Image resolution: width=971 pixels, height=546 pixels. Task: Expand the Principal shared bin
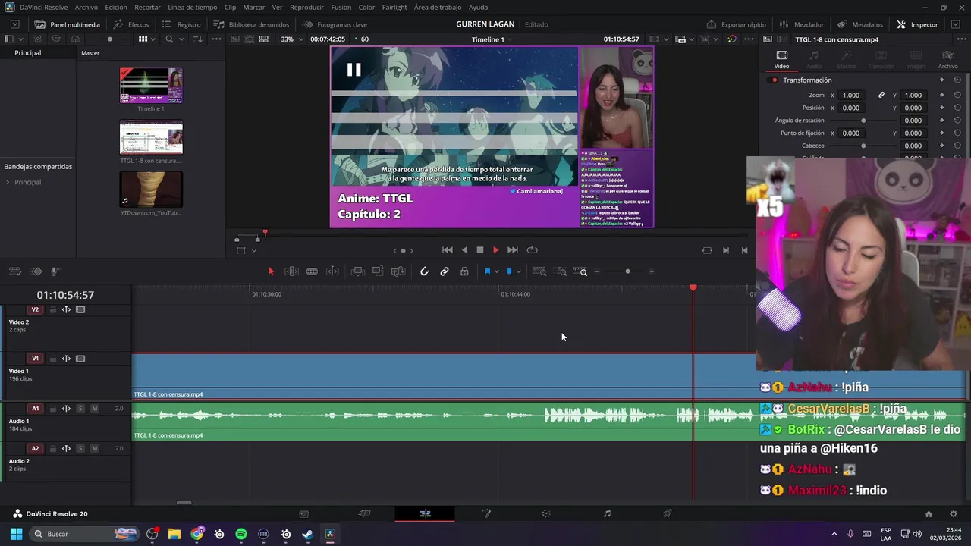8,182
